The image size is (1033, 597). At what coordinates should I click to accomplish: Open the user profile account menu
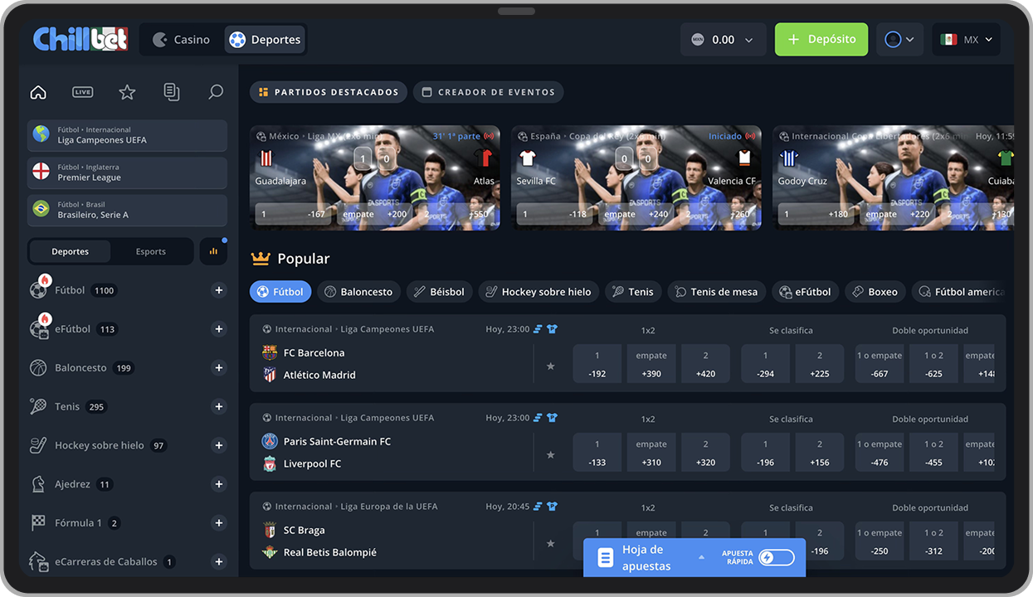(899, 40)
